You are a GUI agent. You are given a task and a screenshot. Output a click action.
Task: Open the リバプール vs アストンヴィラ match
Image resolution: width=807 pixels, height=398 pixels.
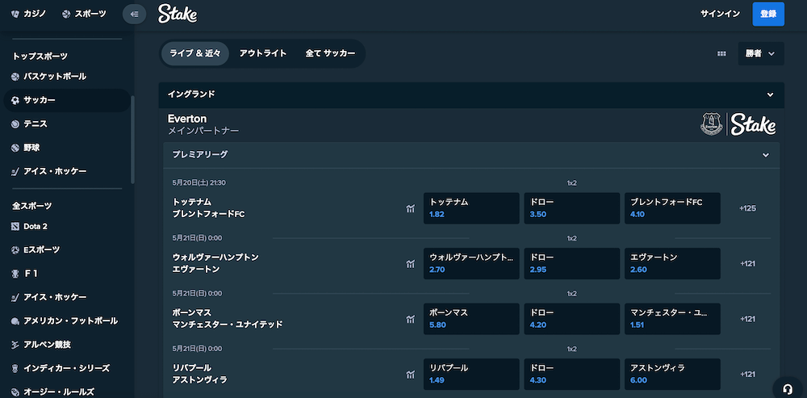click(x=199, y=374)
